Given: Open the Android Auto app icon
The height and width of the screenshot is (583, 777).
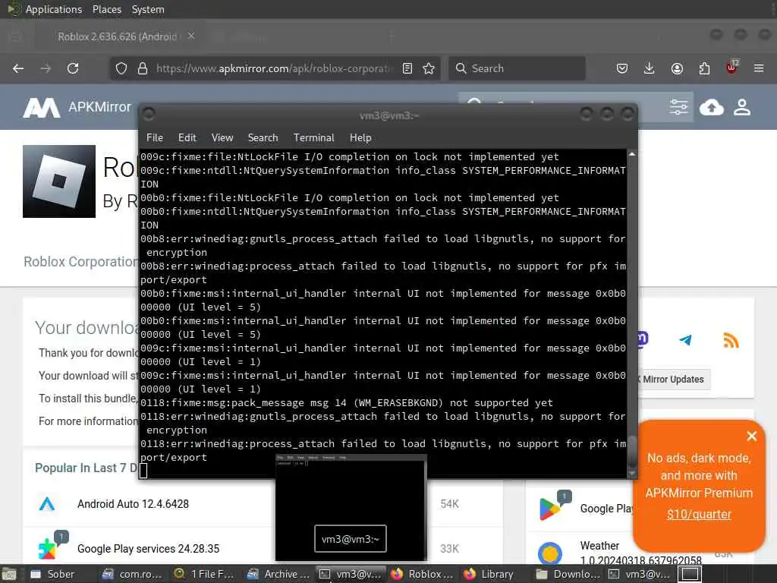Looking at the screenshot, I should [x=47, y=504].
